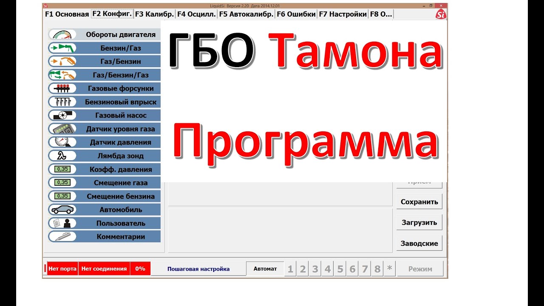Select step number 8 button
Image resolution: width=544 pixels, height=306 pixels.
click(x=377, y=269)
